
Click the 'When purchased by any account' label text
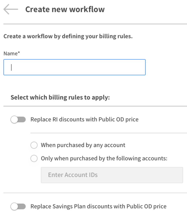83,145
